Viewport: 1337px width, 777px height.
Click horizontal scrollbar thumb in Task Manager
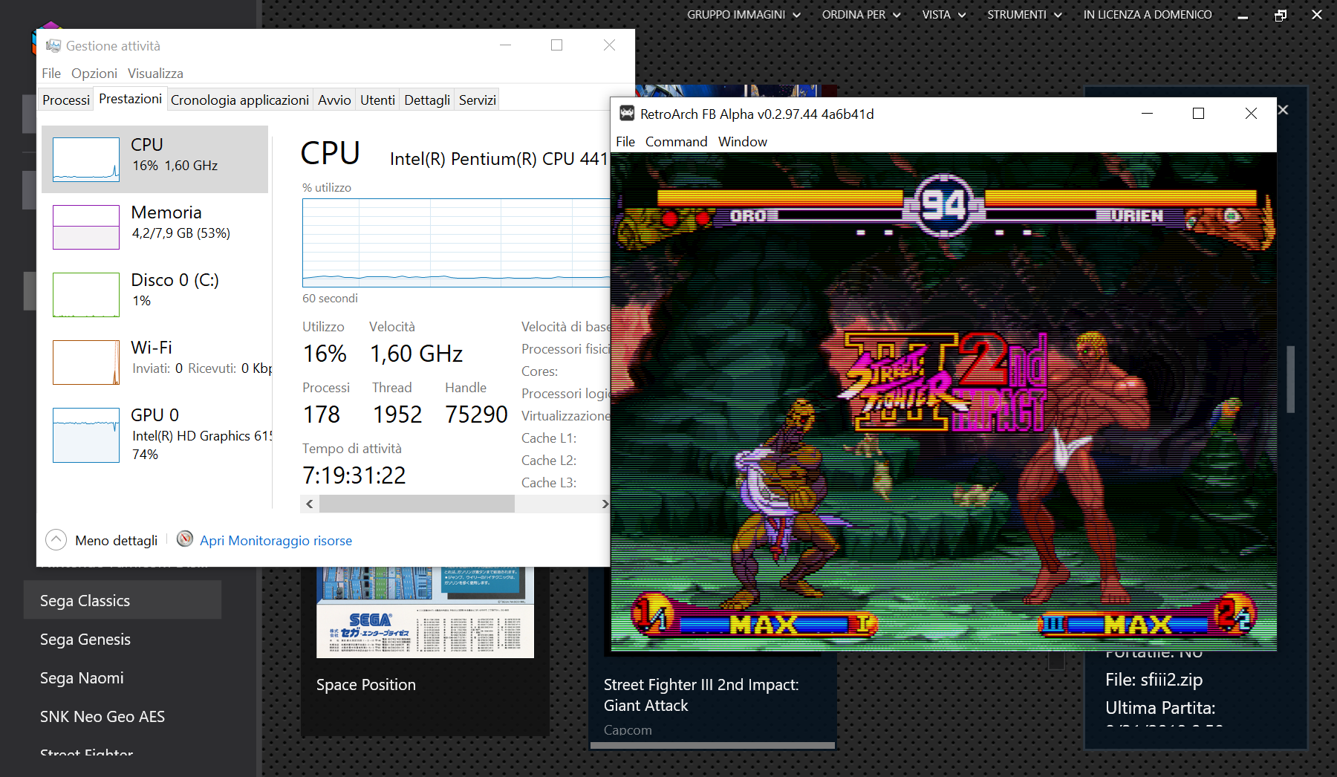coord(417,504)
